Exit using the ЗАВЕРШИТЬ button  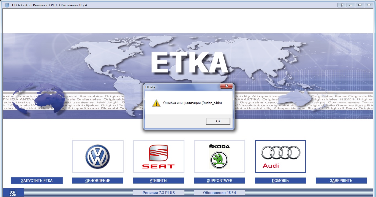tap(341, 181)
